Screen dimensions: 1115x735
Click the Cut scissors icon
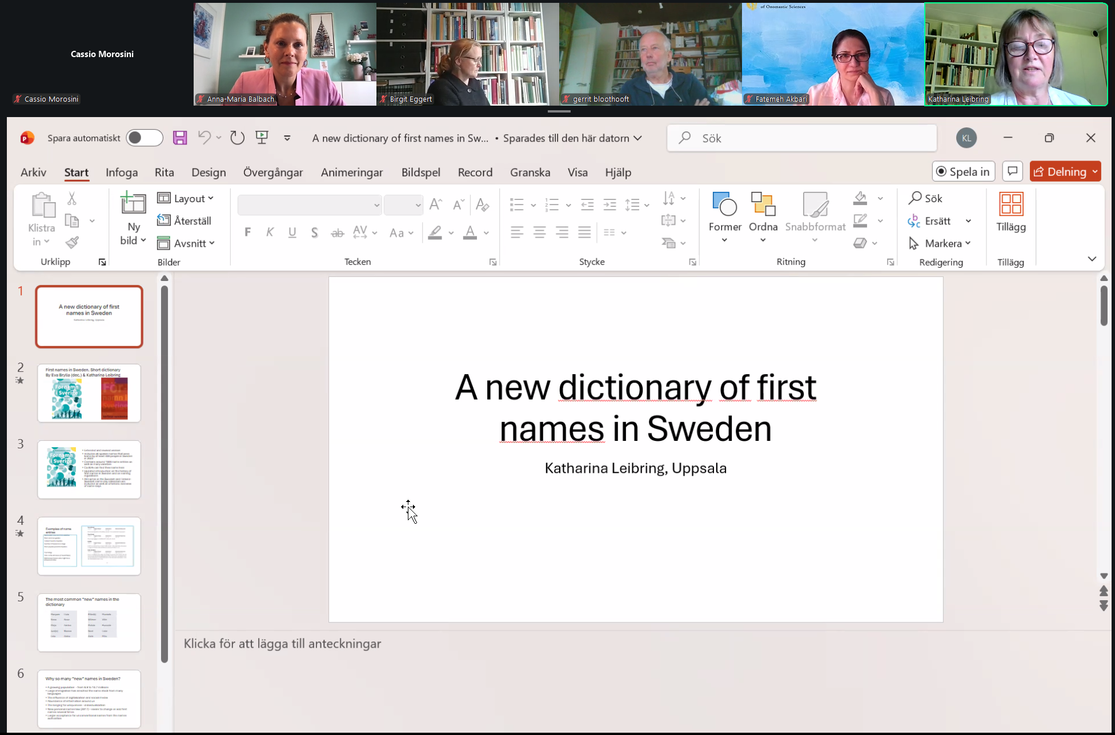(x=71, y=198)
